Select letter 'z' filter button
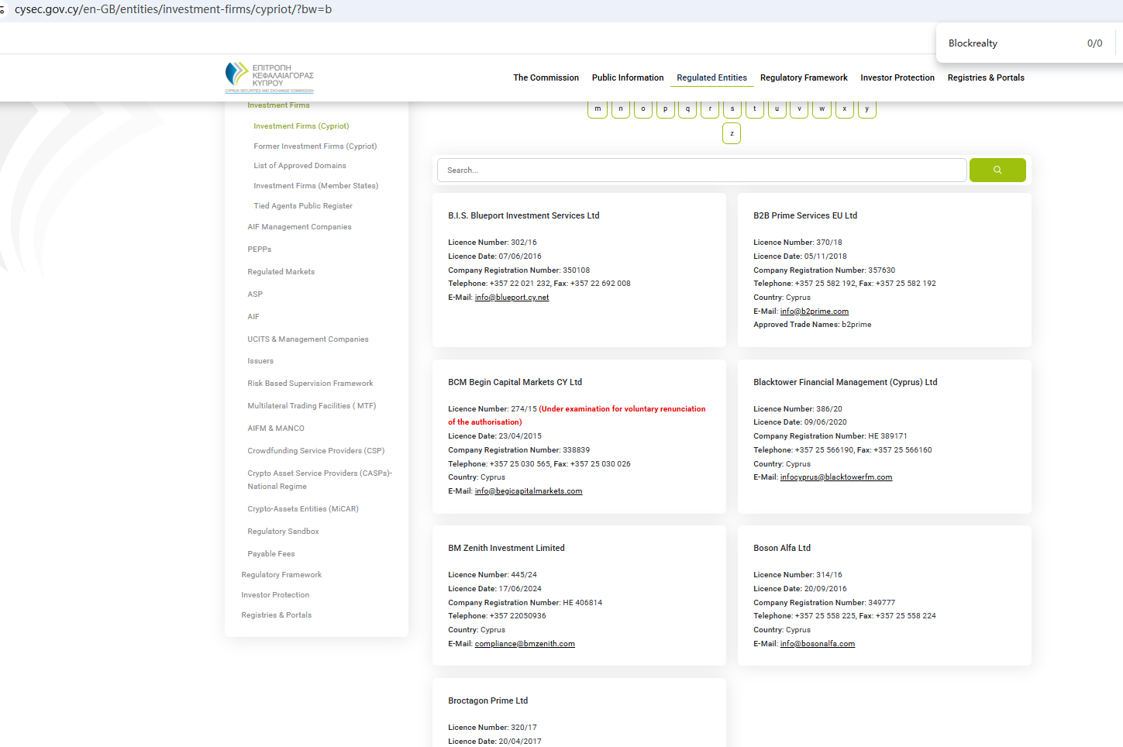Screen dimensions: 1123x747 click(732, 134)
